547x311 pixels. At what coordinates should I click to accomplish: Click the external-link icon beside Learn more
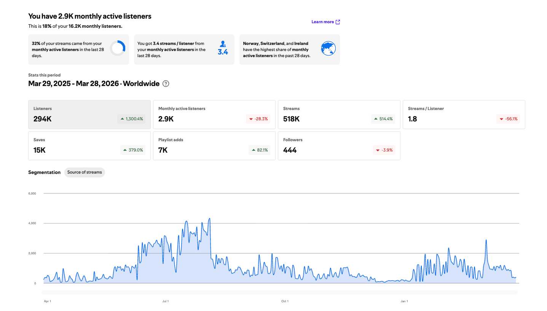point(338,22)
